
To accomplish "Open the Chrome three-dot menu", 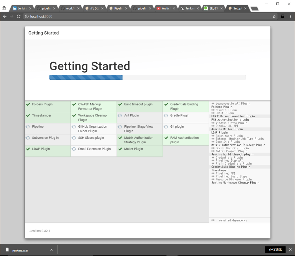I will tap(290, 16).
